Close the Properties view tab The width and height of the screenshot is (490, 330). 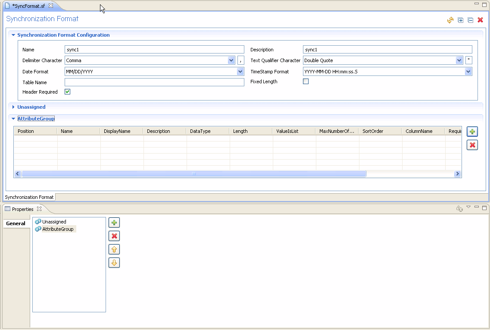[x=39, y=209]
